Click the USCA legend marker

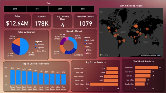[85, 47]
